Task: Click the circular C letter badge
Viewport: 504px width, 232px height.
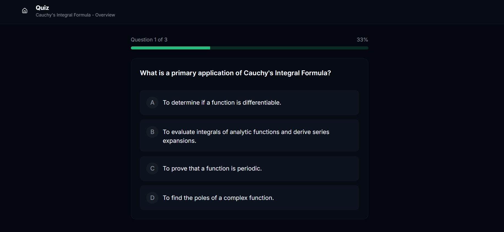Action: click(x=152, y=169)
